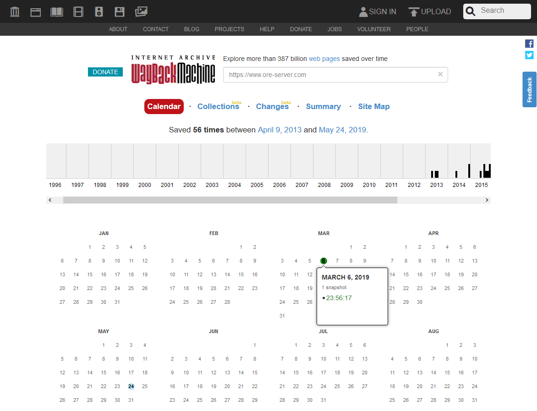The width and height of the screenshot is (537, 411).
Task: Click the right arrow of timeline scrollbar
Action: pyautogui.click(x=487, y=200)
